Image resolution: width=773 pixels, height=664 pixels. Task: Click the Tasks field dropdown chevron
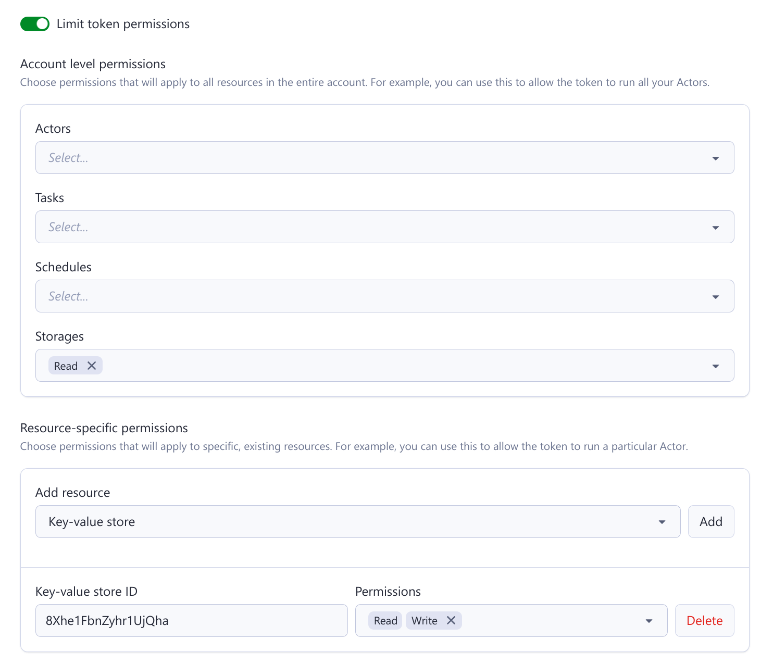pos(716,227)
